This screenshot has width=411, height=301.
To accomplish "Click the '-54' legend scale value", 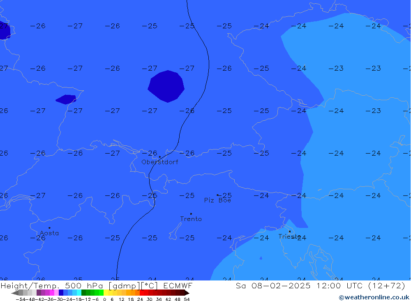I will coord(21,299).
